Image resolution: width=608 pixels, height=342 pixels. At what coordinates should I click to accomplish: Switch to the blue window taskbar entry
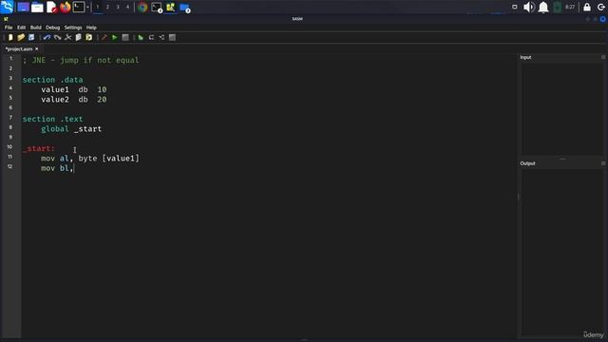[185, 8]
